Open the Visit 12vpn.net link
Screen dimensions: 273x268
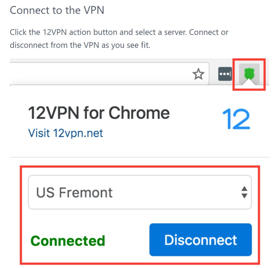[x=66, y=132]
